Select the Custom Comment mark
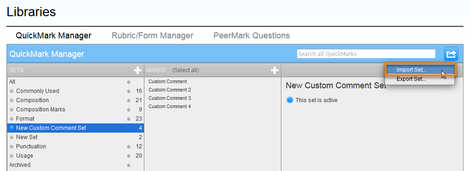Screen dimensions: 470x171 click(167, 81)
